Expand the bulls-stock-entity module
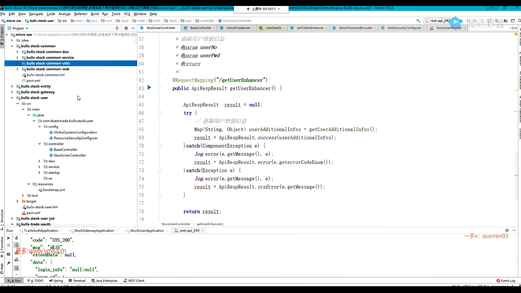The height and width of the screenshot is (293, 521). [12, 86]
